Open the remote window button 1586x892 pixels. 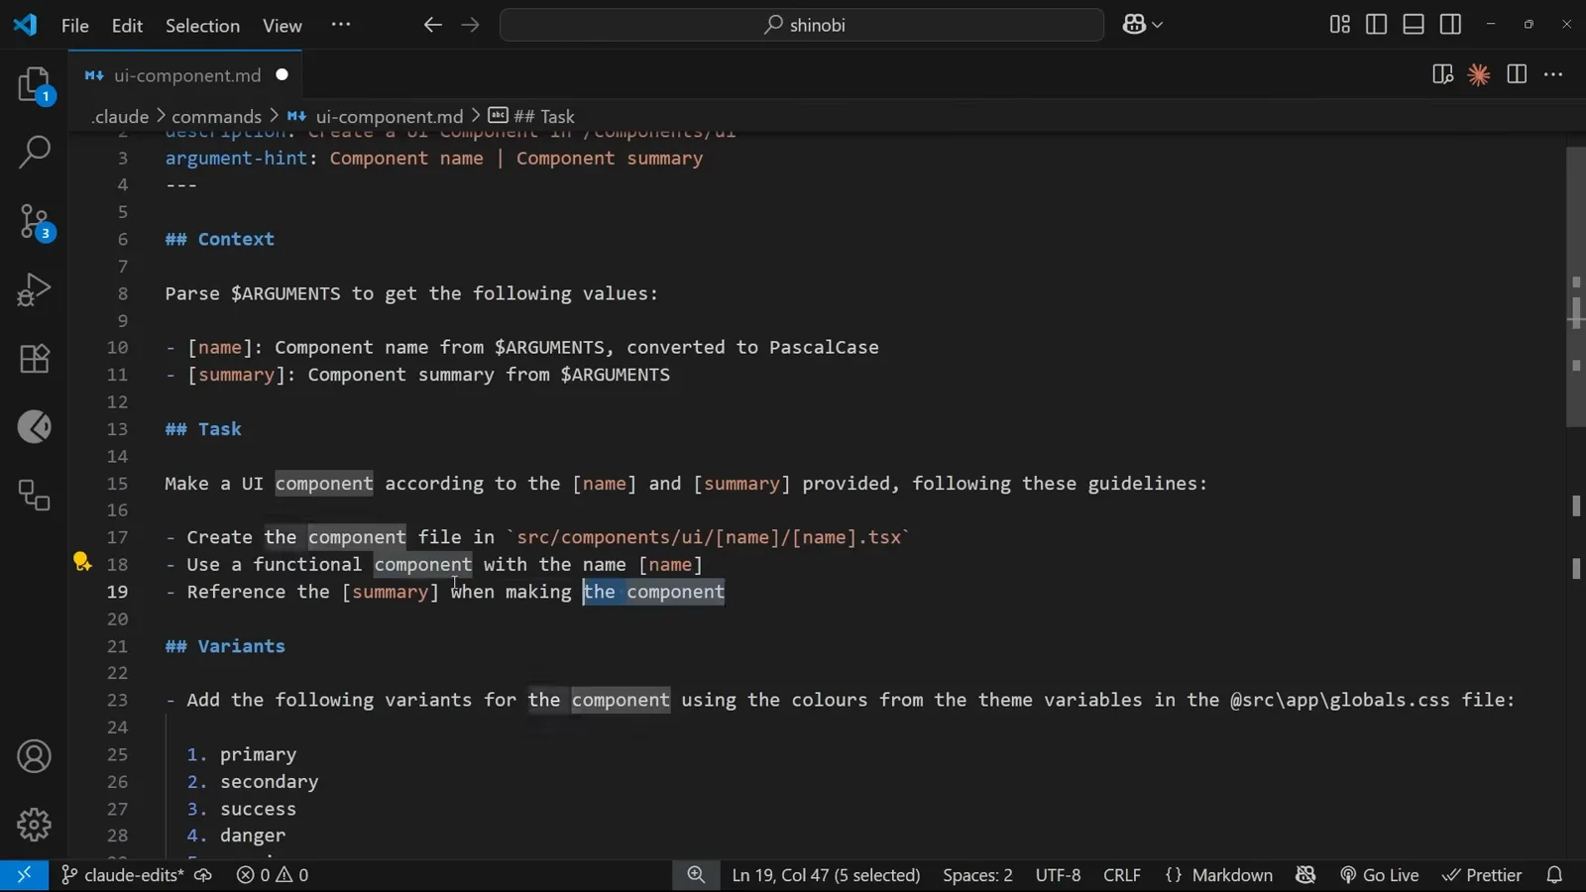24,875
